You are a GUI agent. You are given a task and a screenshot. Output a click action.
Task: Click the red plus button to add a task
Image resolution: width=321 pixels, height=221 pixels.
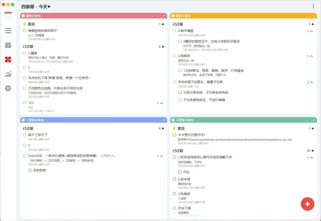307,204
